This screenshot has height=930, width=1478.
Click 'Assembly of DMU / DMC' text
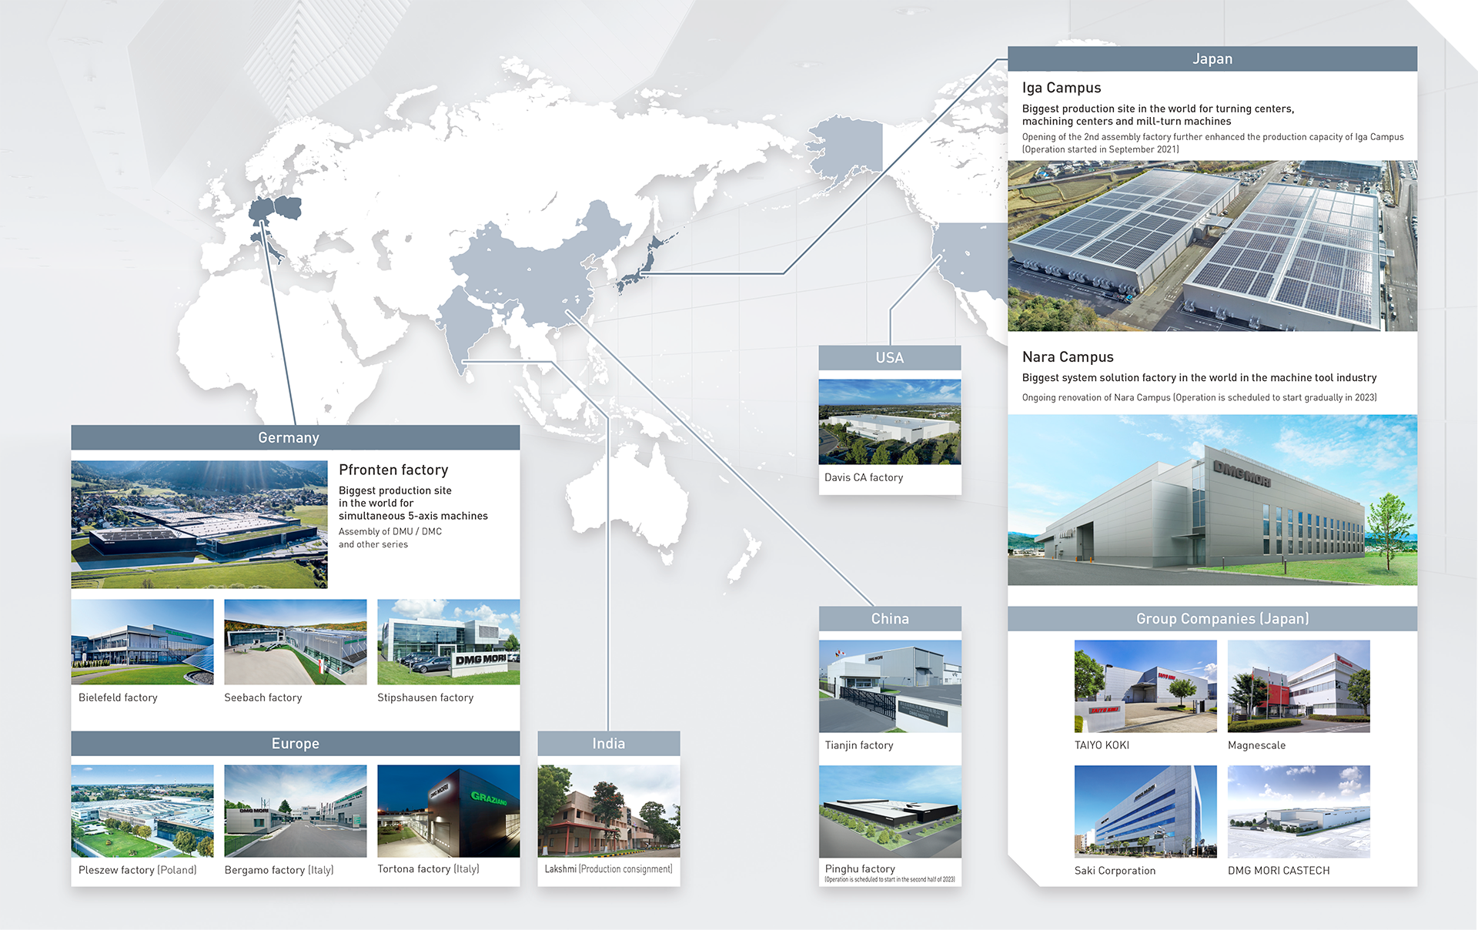[x=390, y=531]
